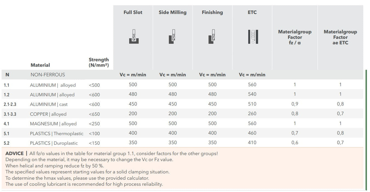
Task: Click the PLASTICS Duroplastic material name
Action: point(54,143)
